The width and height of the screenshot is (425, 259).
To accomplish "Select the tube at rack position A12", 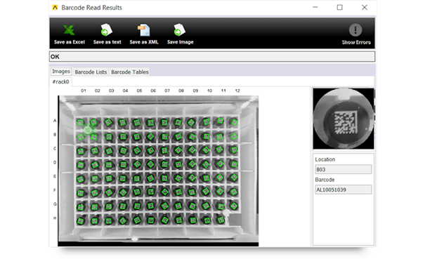I will (234, 122).
